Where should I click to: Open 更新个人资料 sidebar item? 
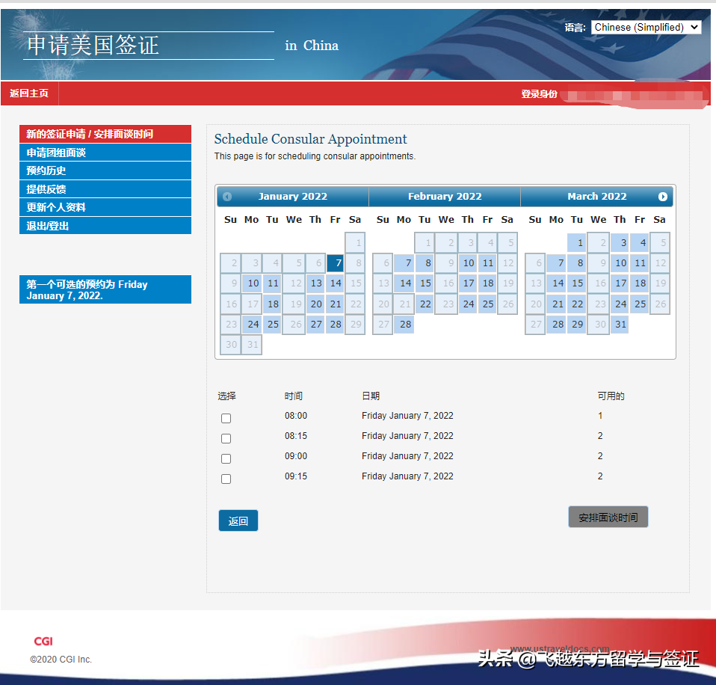click(105, 207)
